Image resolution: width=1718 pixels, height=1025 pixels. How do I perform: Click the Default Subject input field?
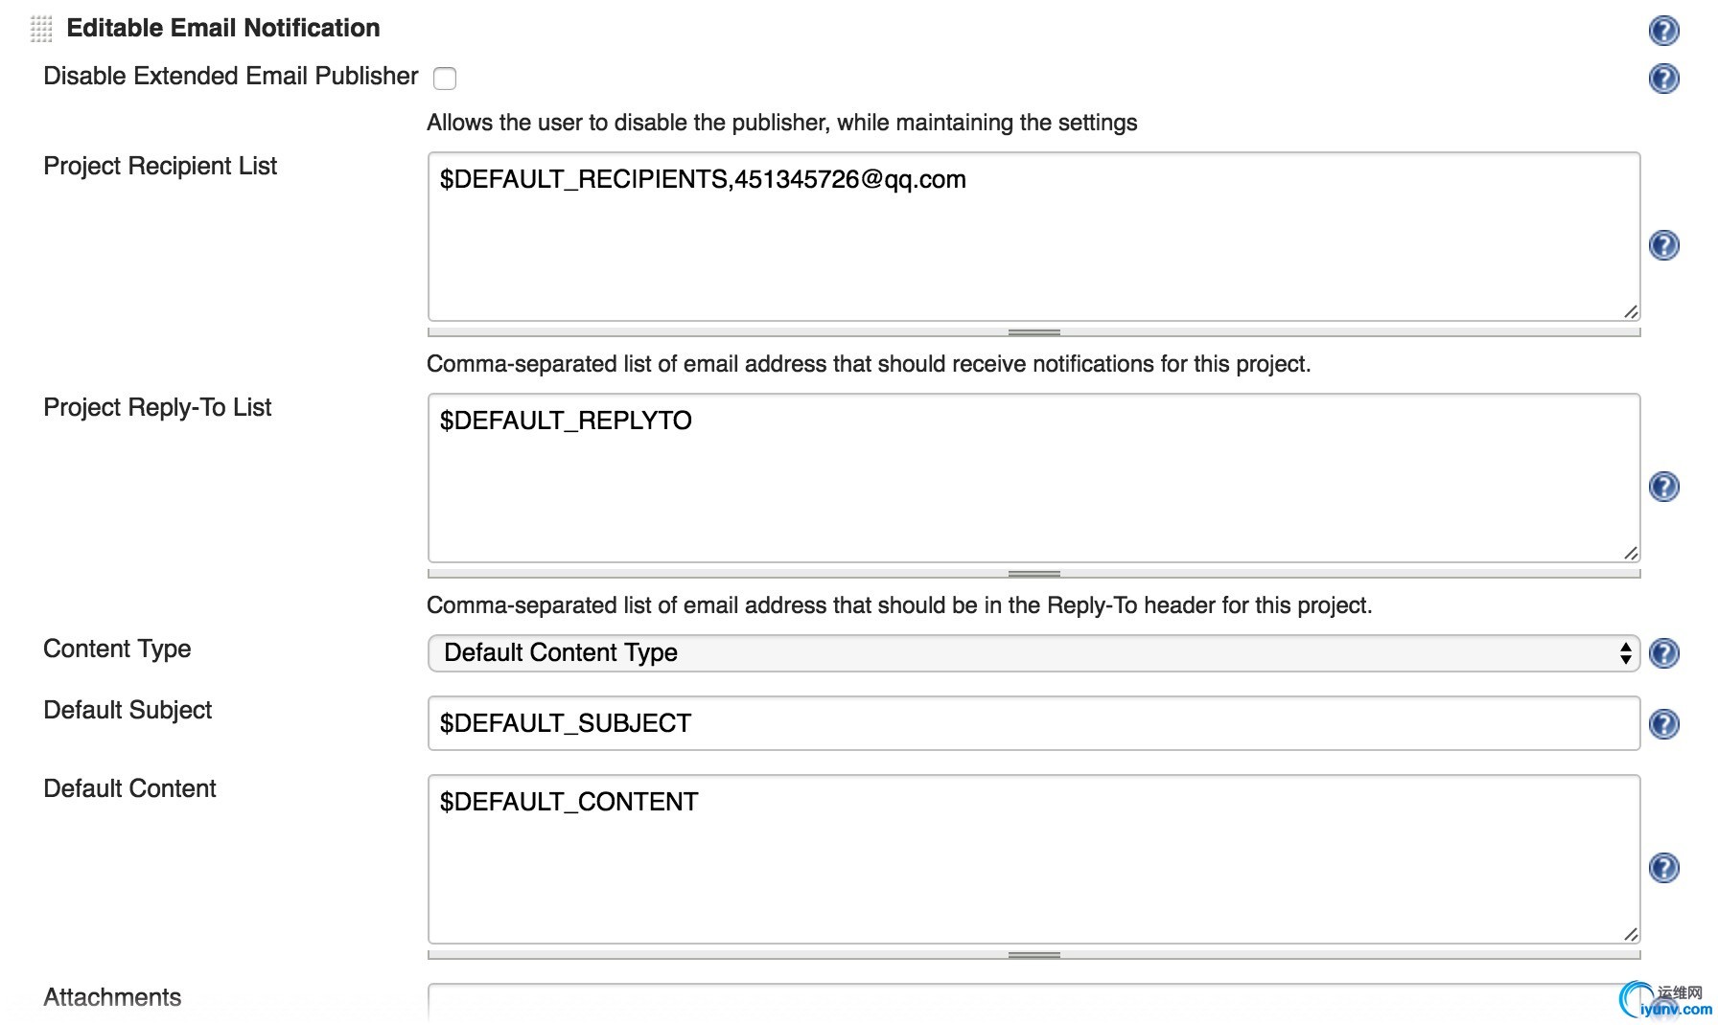(x=1033, y=723)
